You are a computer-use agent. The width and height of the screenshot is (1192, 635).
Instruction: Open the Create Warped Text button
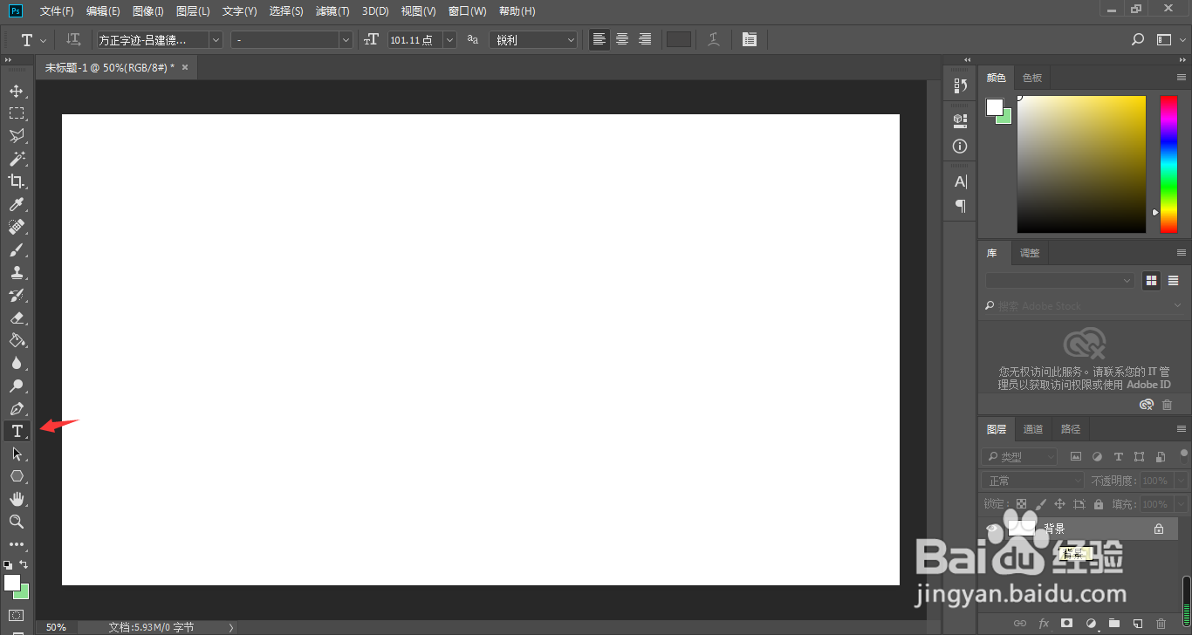coord(714,39)
